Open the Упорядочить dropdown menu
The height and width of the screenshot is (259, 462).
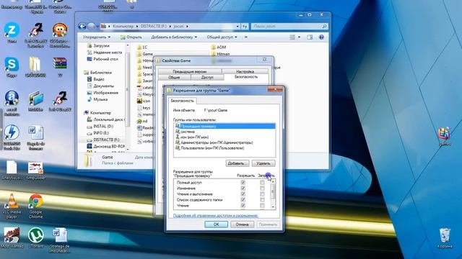96,37
